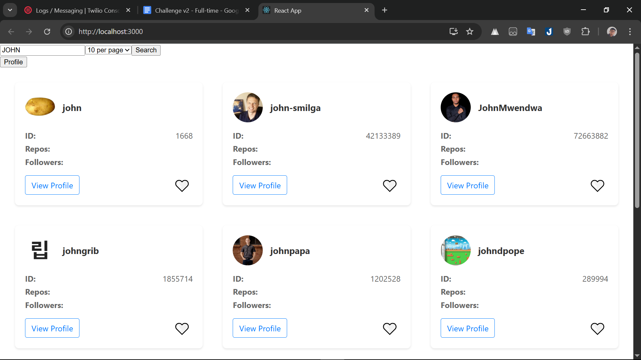
Task: Open the tab search dropdown chevron
Action: click(10, 10)
